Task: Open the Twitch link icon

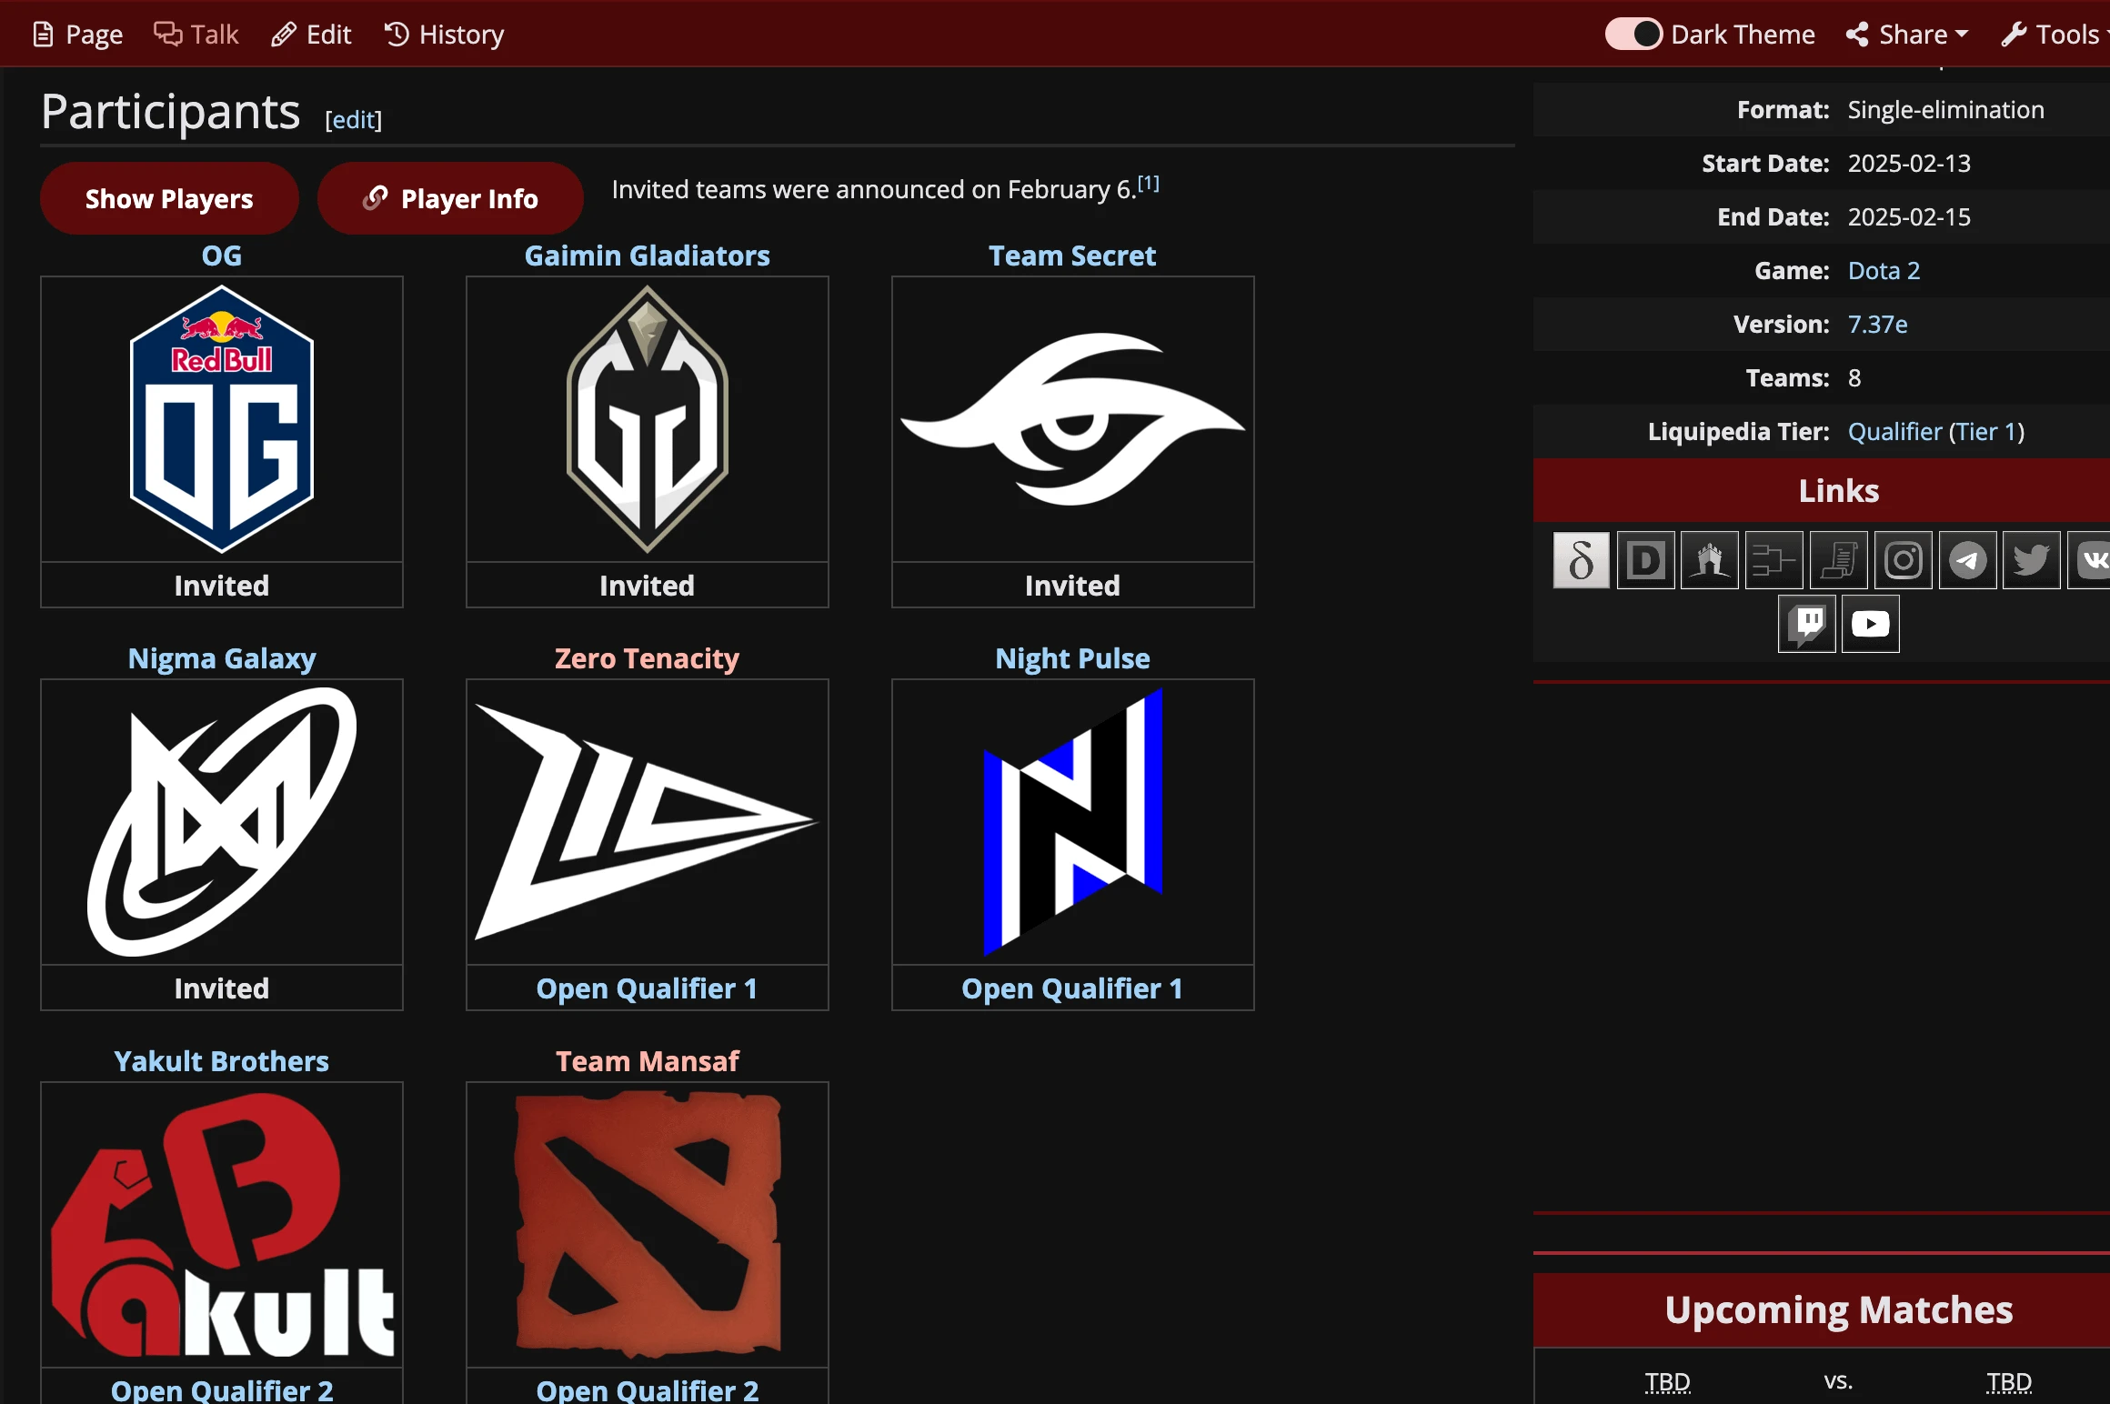Action: 1806,624
